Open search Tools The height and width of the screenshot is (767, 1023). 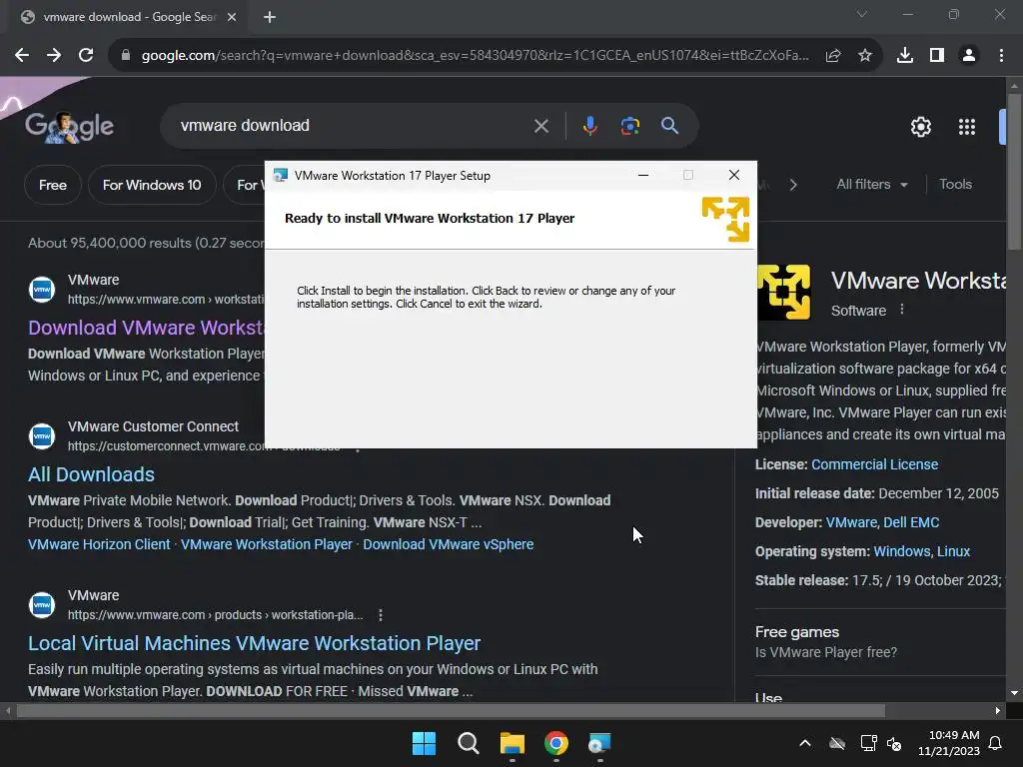pos(955,185)
